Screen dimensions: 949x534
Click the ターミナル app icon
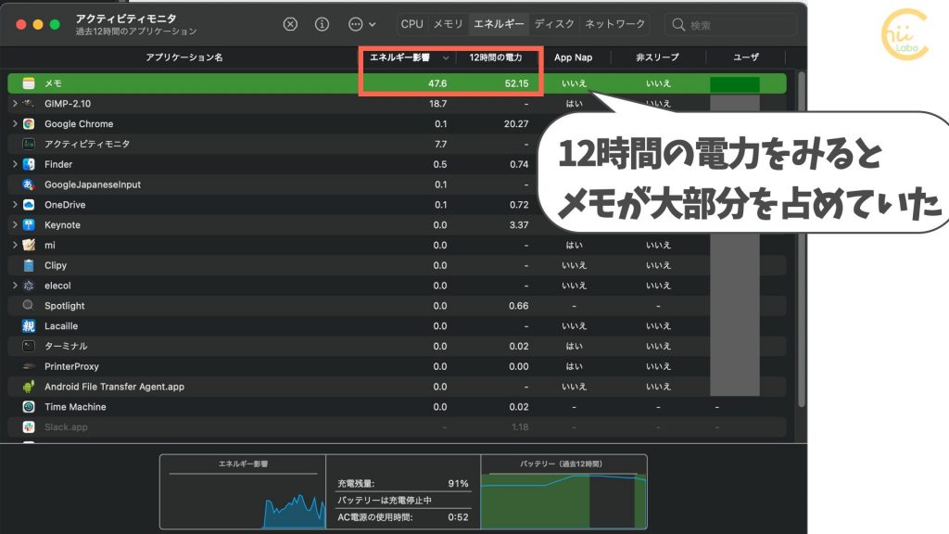coord(29,347)
